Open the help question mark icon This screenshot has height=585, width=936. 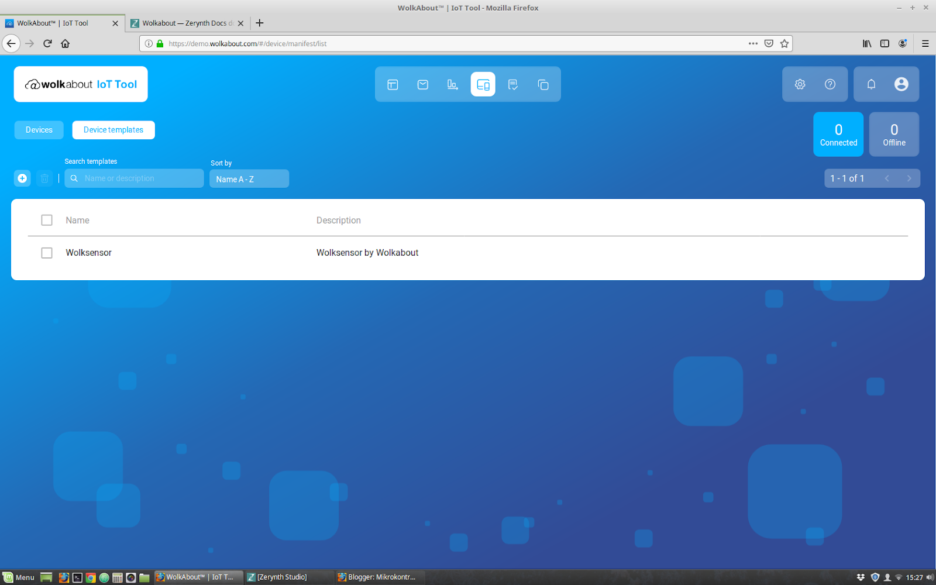click(x=830, y=84)
